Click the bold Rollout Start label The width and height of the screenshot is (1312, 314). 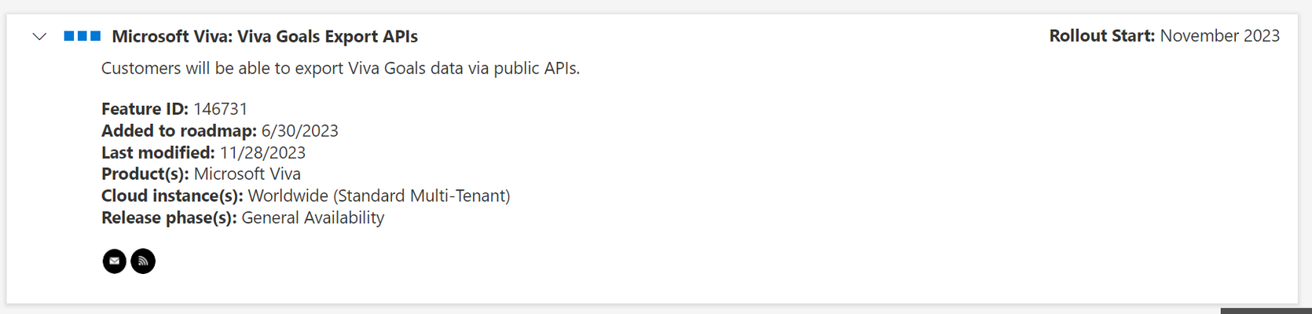(x=1102, y=36)
